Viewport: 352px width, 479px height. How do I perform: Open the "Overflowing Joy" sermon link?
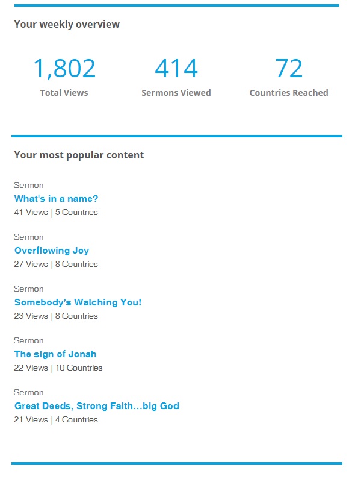(x=52, y=251)
